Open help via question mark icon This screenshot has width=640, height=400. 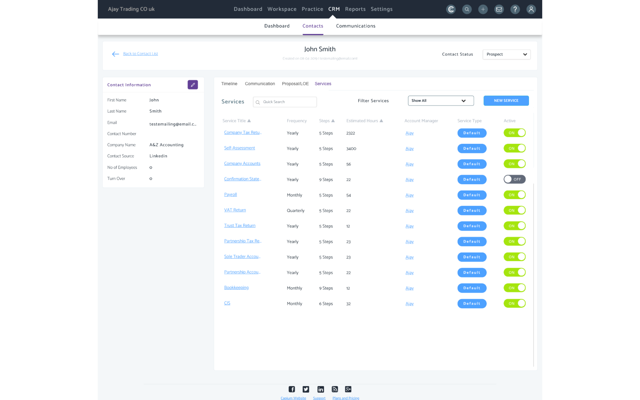coord(515,9)
